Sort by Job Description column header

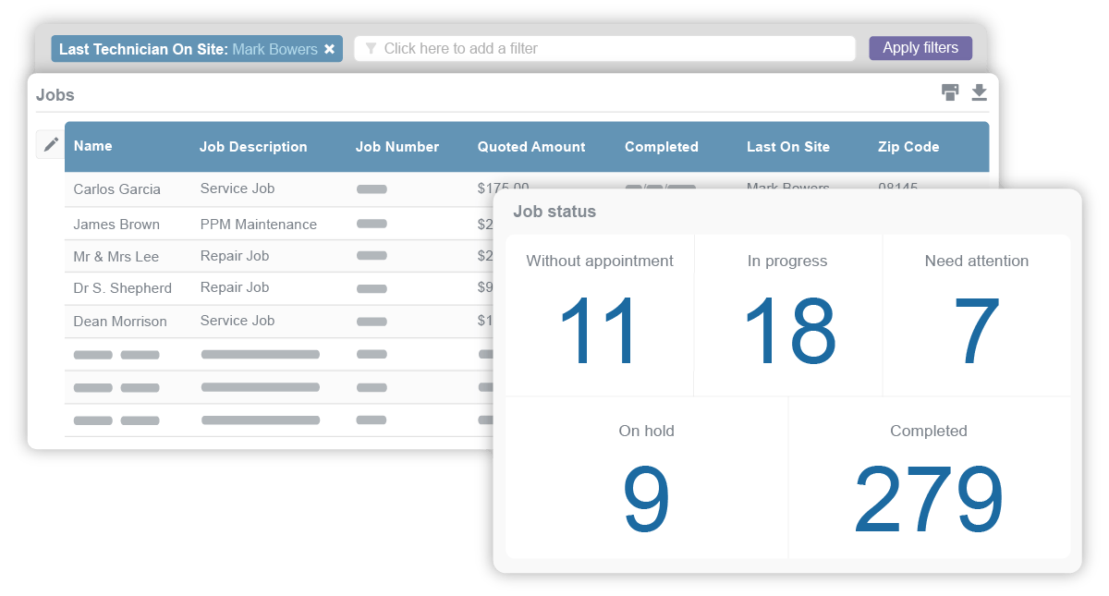[253, 147]
